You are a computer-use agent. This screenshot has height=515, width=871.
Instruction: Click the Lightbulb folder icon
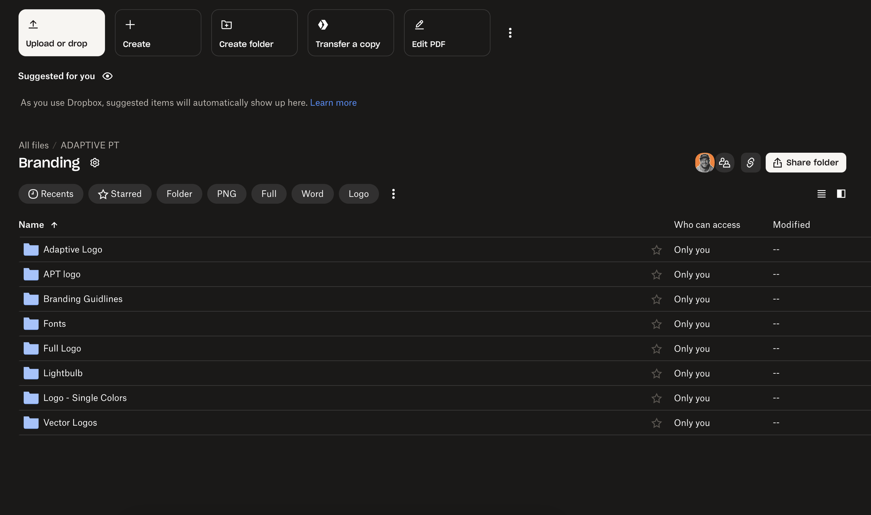pos(31,373)
